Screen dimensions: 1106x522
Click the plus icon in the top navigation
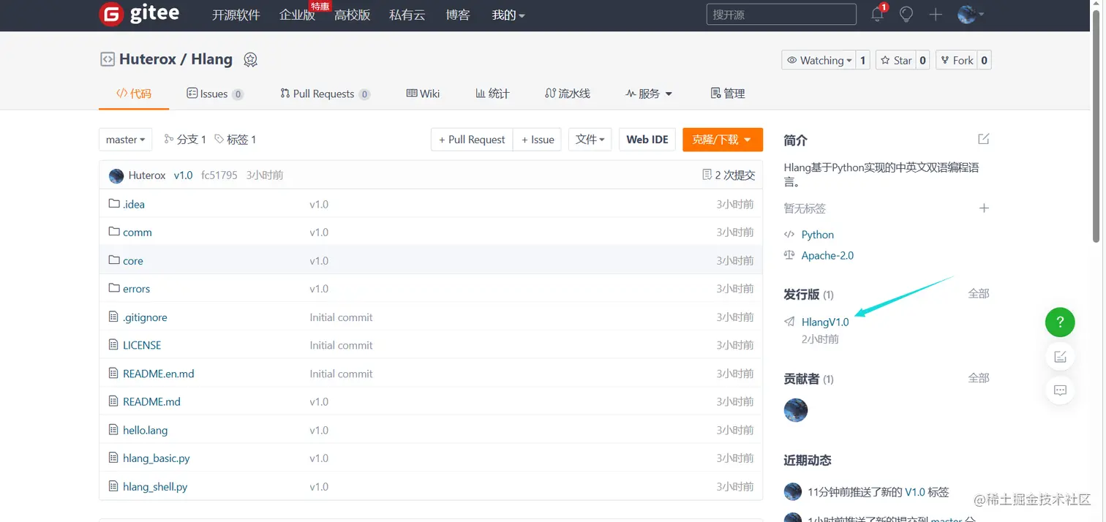tap(936, 14)
